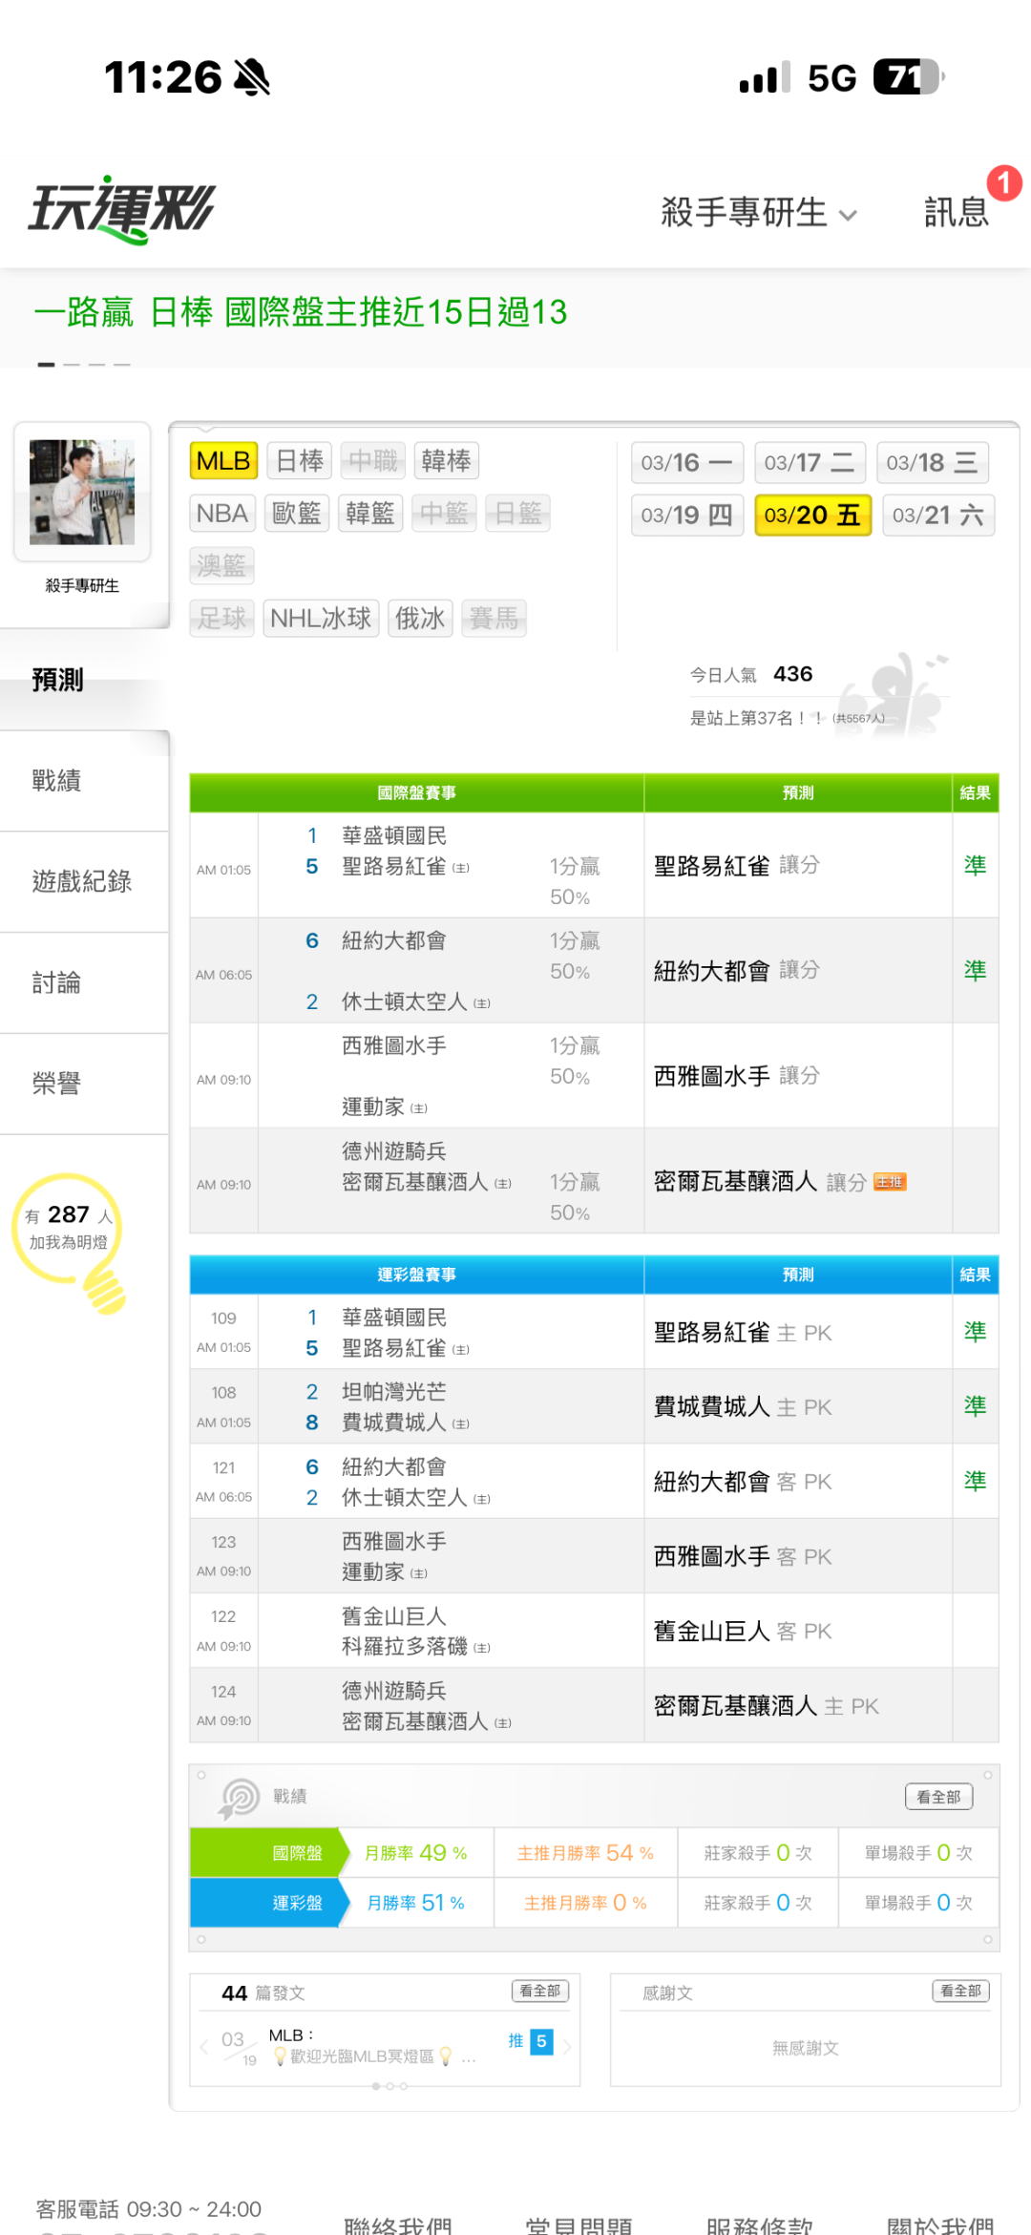1031x2235 pixels.
Task: Open 訊息 messages link
Action: point(956,212)
